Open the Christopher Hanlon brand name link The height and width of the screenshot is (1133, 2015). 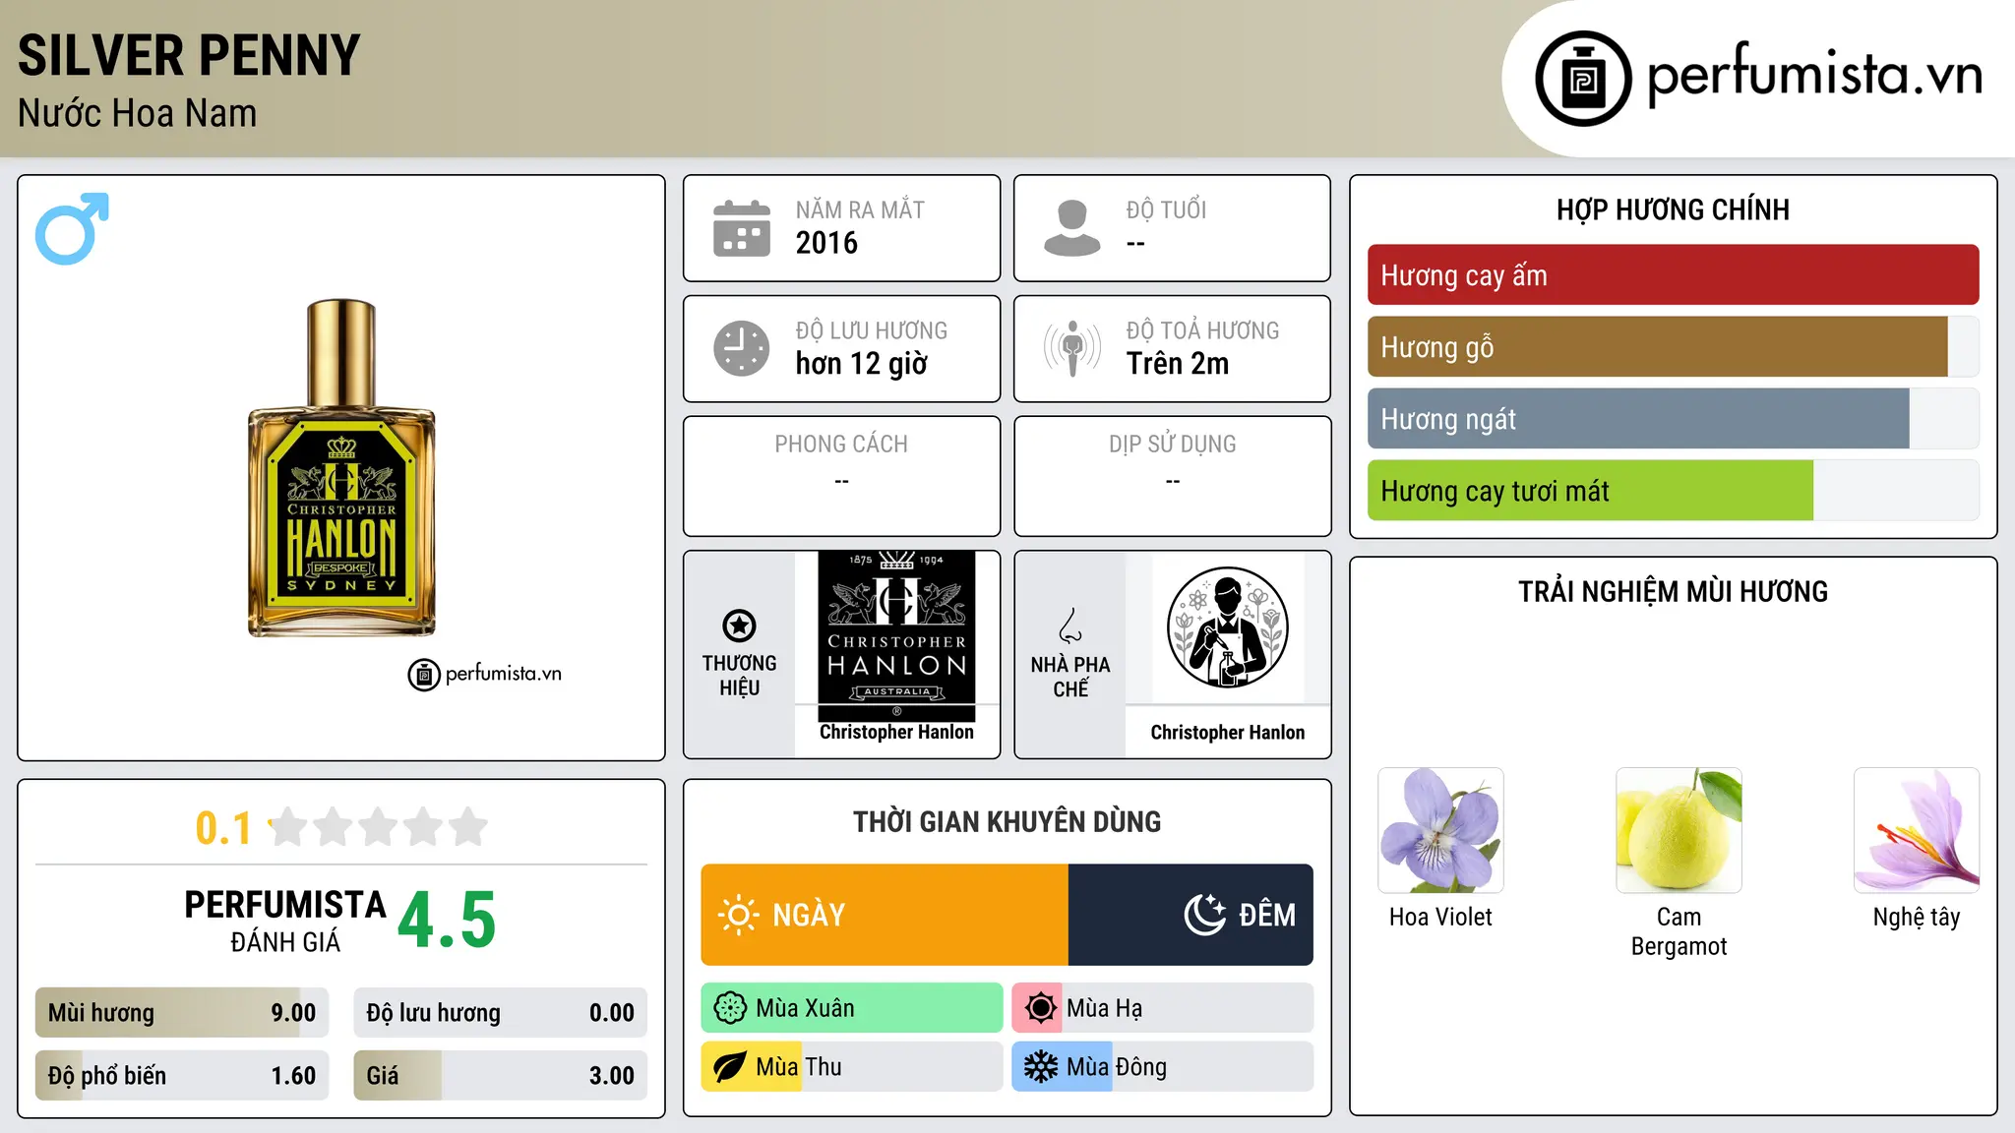pos(896,732)
